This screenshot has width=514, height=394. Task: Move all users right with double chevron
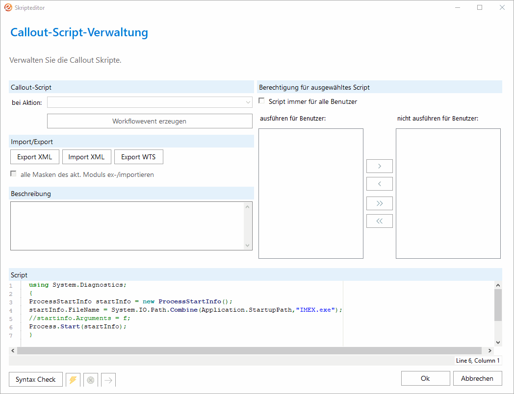click(379, 203)
